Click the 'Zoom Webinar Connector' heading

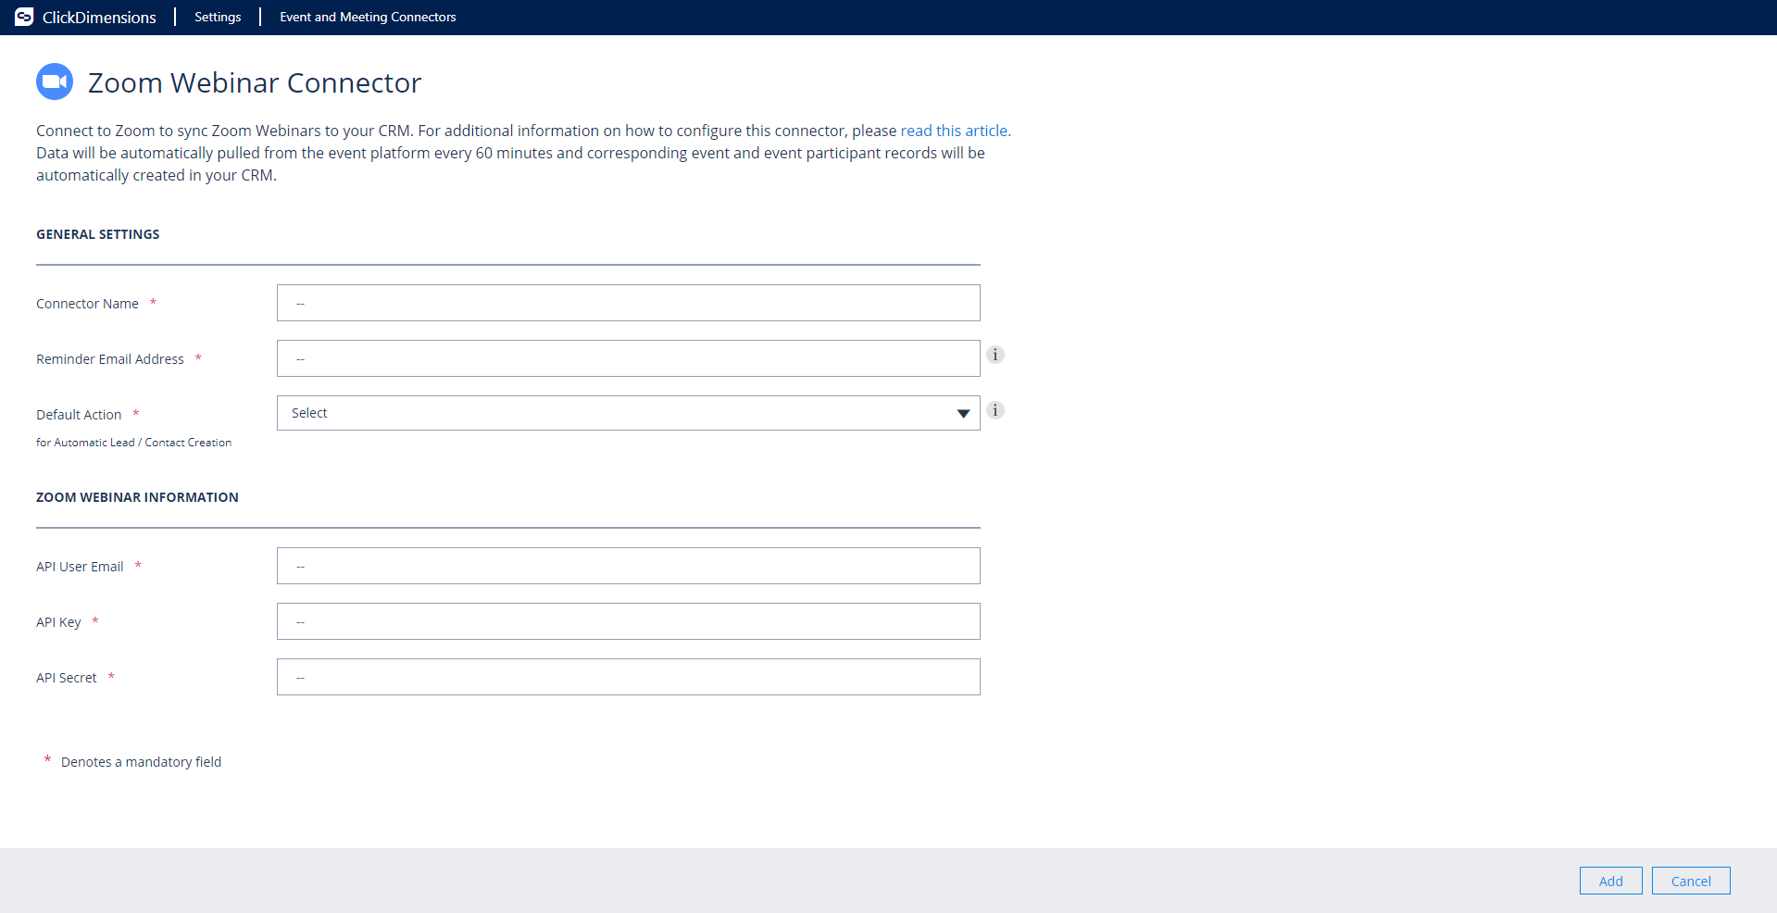(255, 82)
